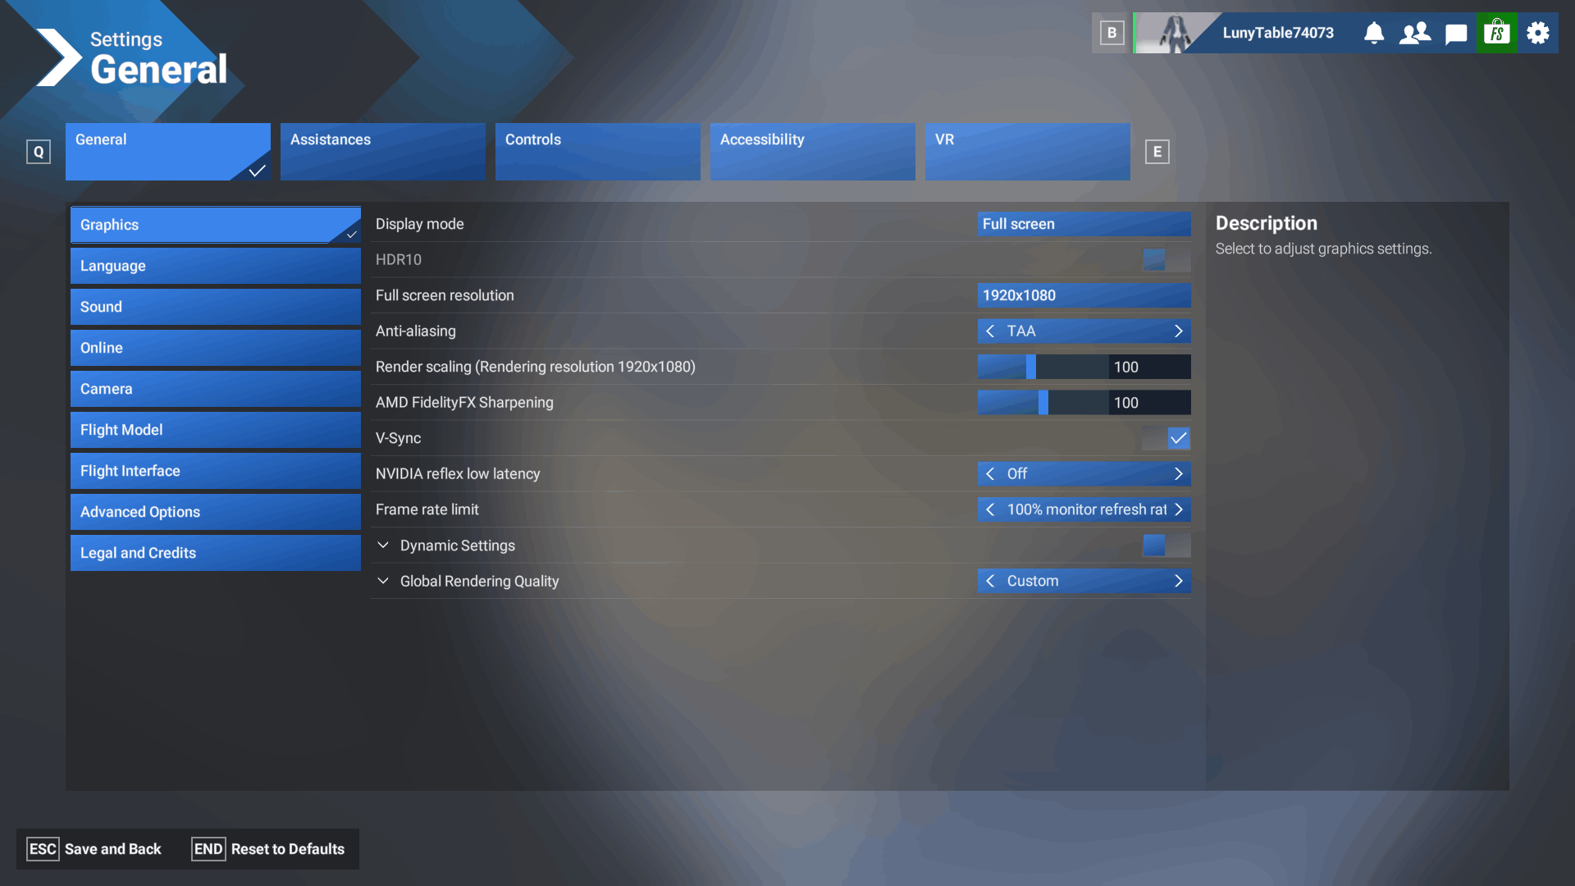Open the Full screen resolution dropdown

1084,295
